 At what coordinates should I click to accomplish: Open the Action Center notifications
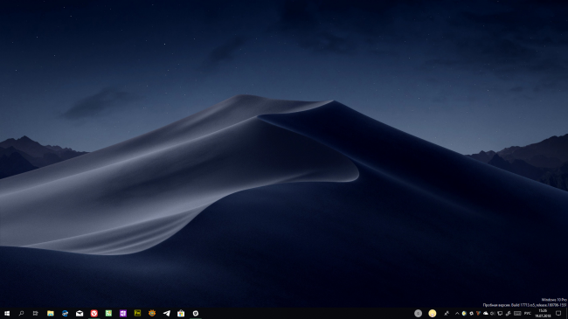tap(558, 313)
